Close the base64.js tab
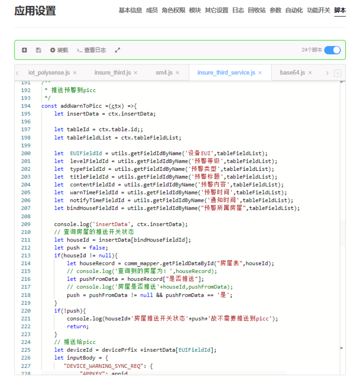 [x=310, y=73]
